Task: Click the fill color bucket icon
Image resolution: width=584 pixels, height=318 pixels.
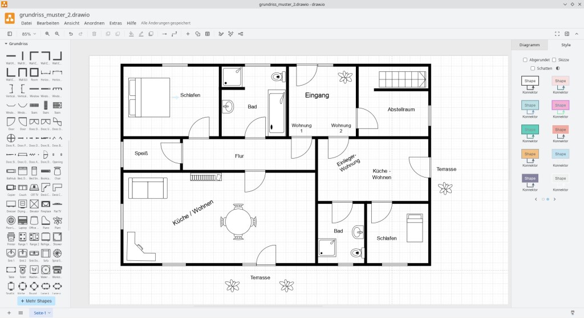Action: [131, 34]
